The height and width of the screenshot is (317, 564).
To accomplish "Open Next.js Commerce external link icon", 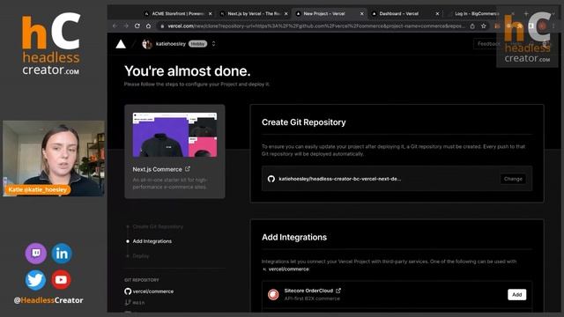I will pyautogui.click(x=188, y=168).
